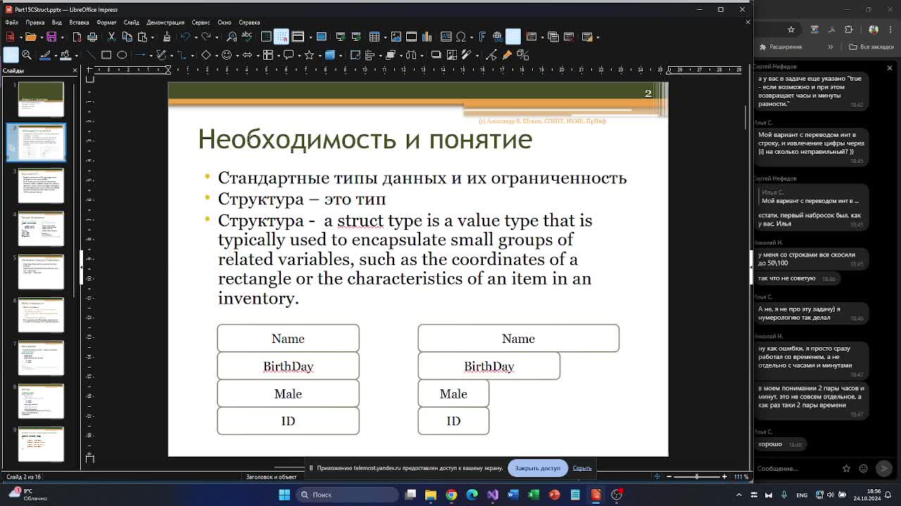The height and width of the screenshot is (506, 901).
Task: Print the presentation
Action: (92, 37)
